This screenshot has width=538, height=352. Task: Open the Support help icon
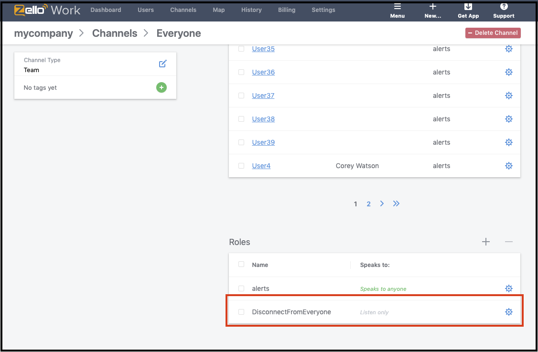coord(504,7)
